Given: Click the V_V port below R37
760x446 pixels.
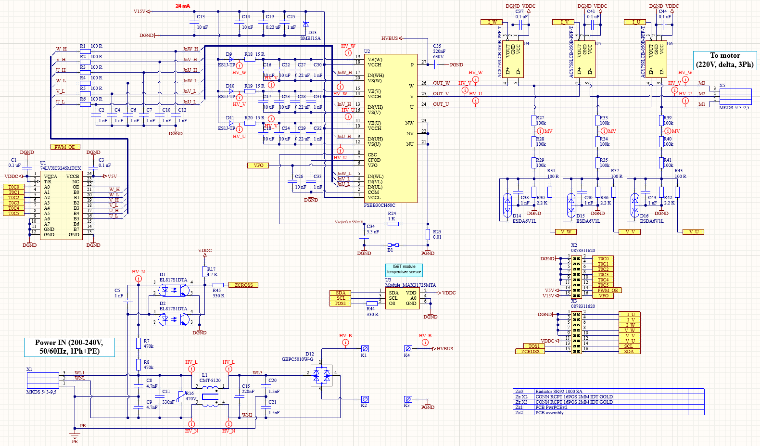Looking at the screenshot, I should [630, 232].
